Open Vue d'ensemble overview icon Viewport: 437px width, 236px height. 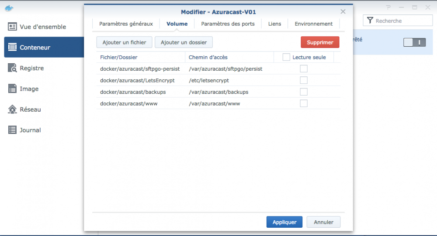pos(12,27)
